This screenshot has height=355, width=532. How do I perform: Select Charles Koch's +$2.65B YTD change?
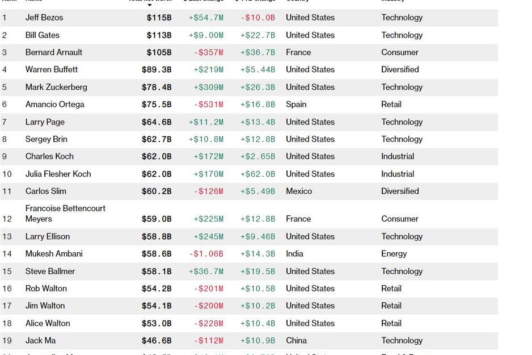[x=257, y=156]
